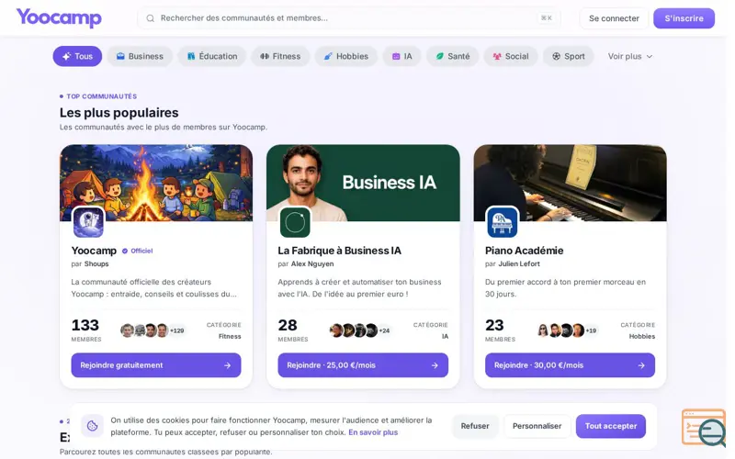Screen dimensions: 735x459
Task: Click the Fitness category label on Yoocamp card
Action: 230,336
